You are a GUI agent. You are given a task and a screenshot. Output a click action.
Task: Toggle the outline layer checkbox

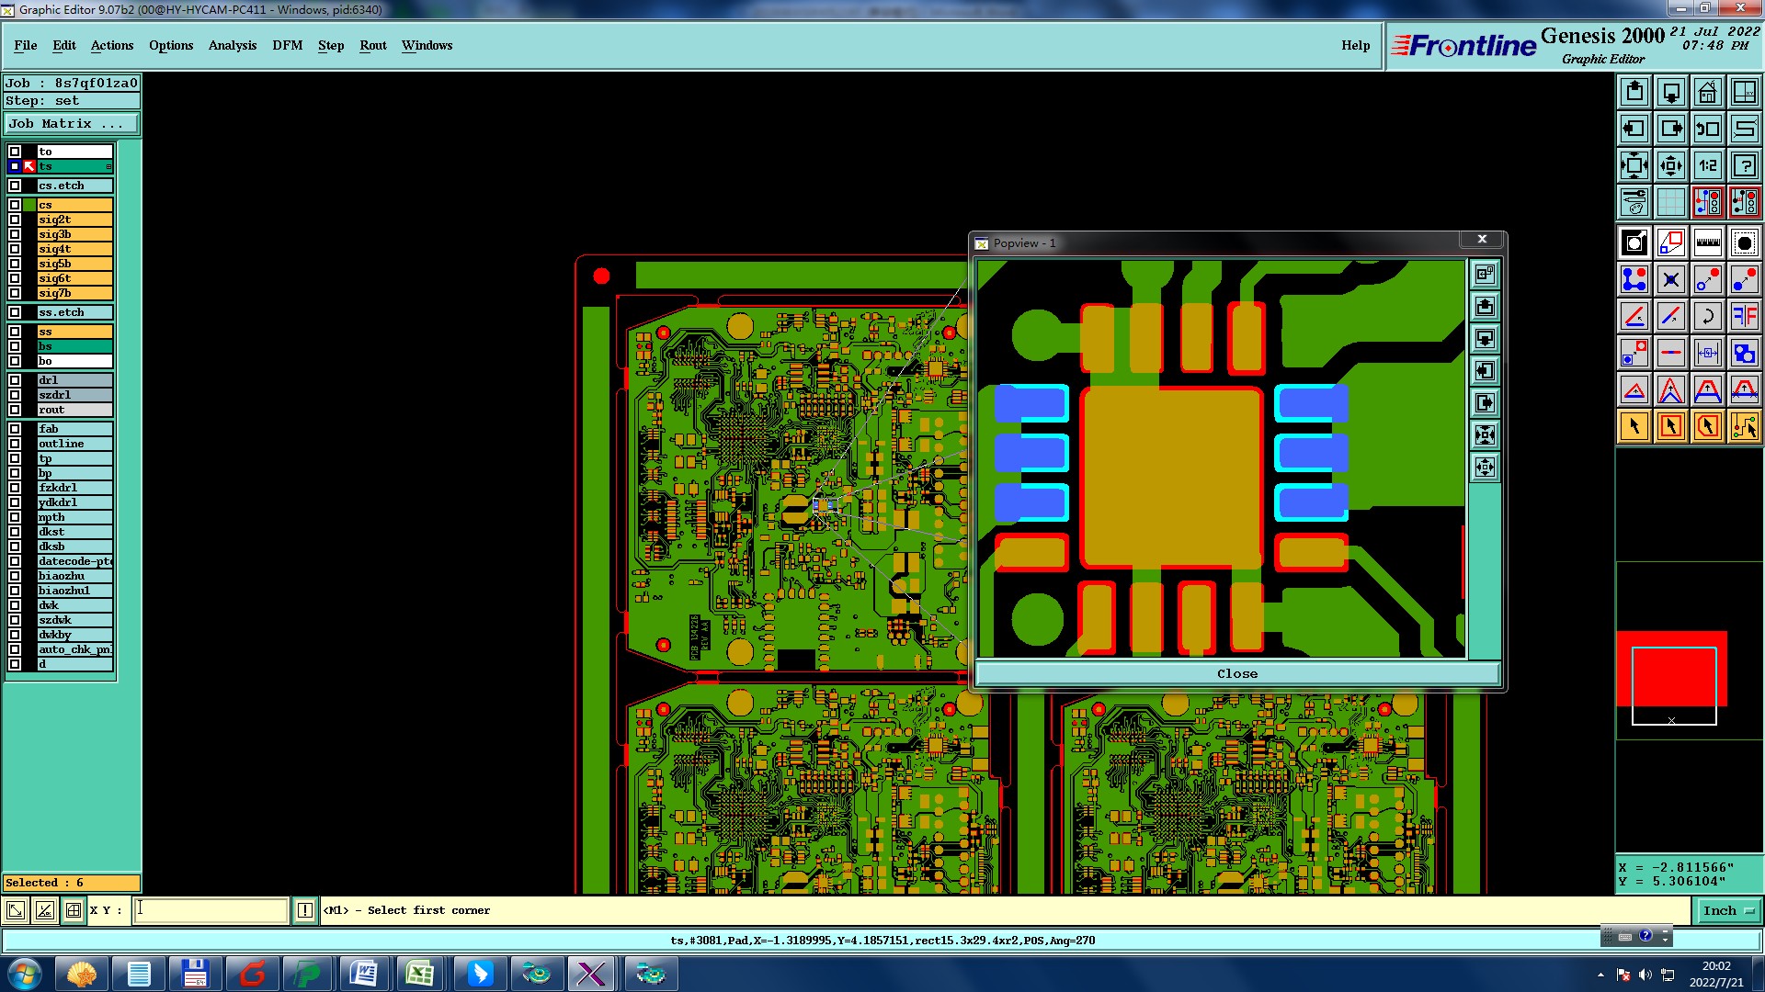coord(15,444)
